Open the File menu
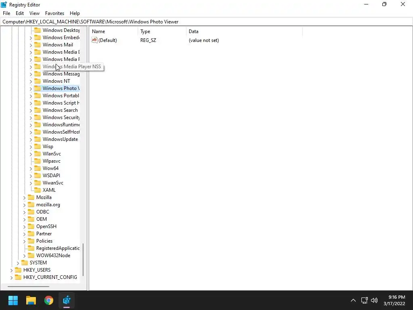The image size is (413, 310). [6, 13]
